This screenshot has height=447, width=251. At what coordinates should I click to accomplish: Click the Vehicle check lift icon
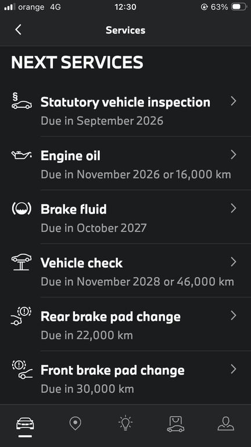[21, 262]
